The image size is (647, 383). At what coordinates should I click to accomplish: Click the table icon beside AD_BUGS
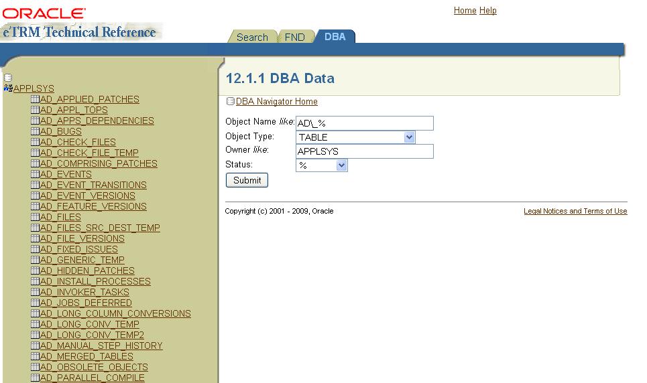point(35,131)
